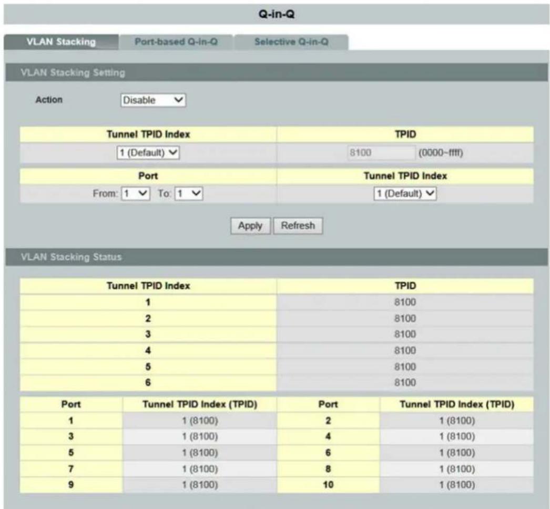Screen dimensions: 550x509
Task: Click the Q-in-Q page title
Action: click(x=277, y=14)
